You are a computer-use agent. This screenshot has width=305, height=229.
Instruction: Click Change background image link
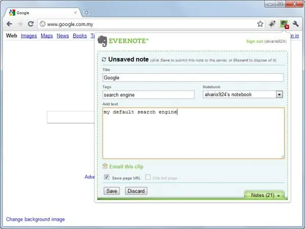coord(36,219)
